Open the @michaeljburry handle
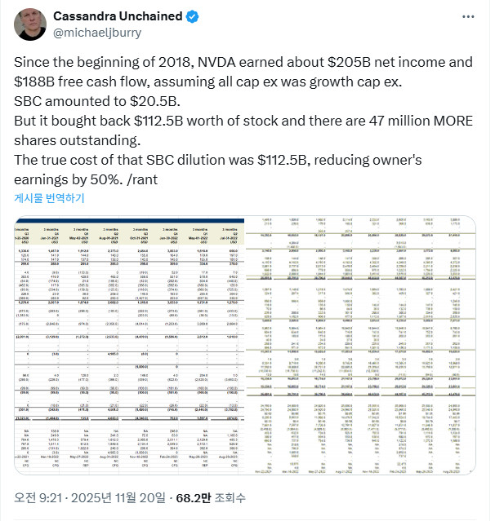The height and width of the screenshot is (521, 495). coord(96,33)
